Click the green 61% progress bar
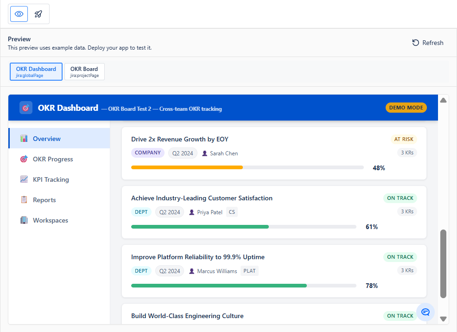Viewport: 457px width, 332px height. (x=244, y=226)
